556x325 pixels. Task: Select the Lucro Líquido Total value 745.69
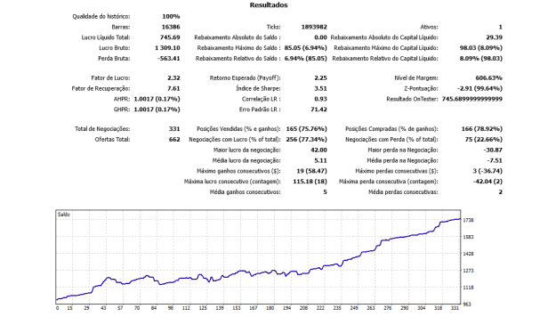coord(170,37)
